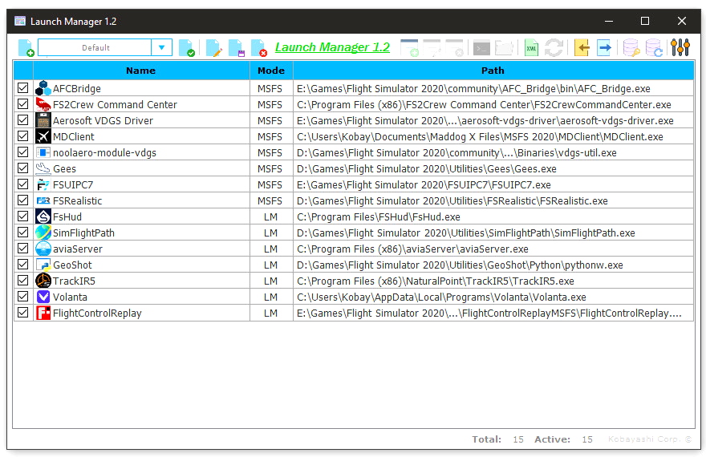Toggle the FSUIPC7 checkbox
706x457 pixels.
click(23, 184)
